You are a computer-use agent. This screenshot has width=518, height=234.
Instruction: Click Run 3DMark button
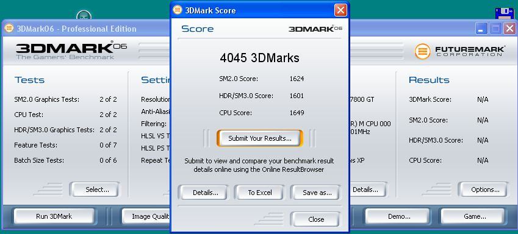click(x=54, y=216)
